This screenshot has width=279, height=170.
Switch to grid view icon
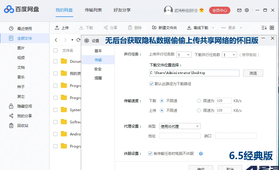click(272, 28)
